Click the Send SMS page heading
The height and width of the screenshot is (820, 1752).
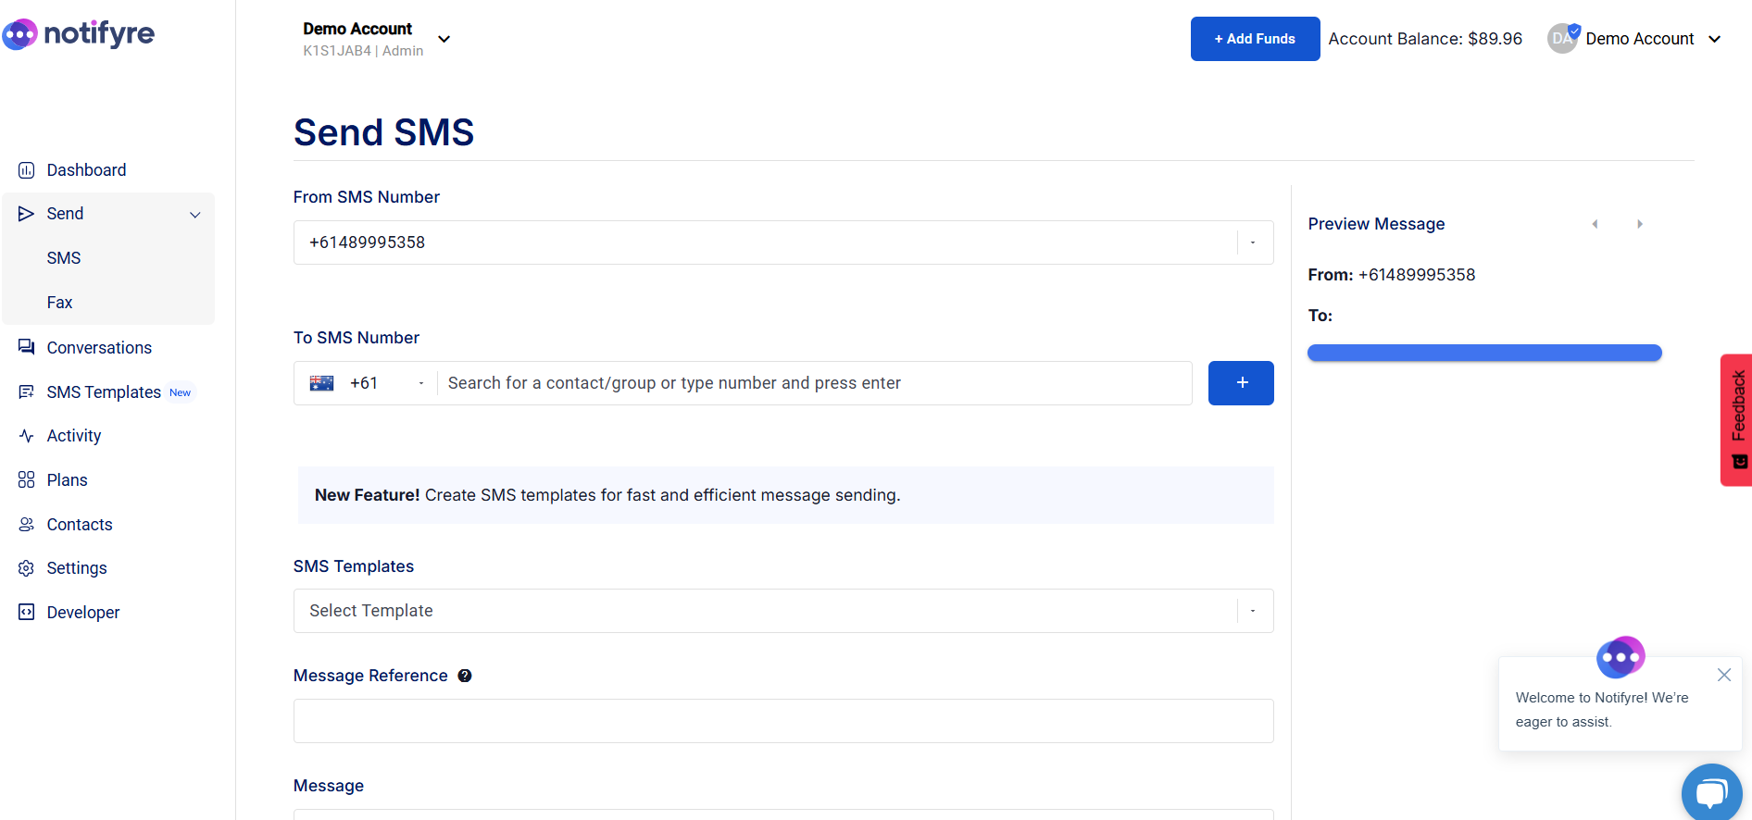coord(383,132)
